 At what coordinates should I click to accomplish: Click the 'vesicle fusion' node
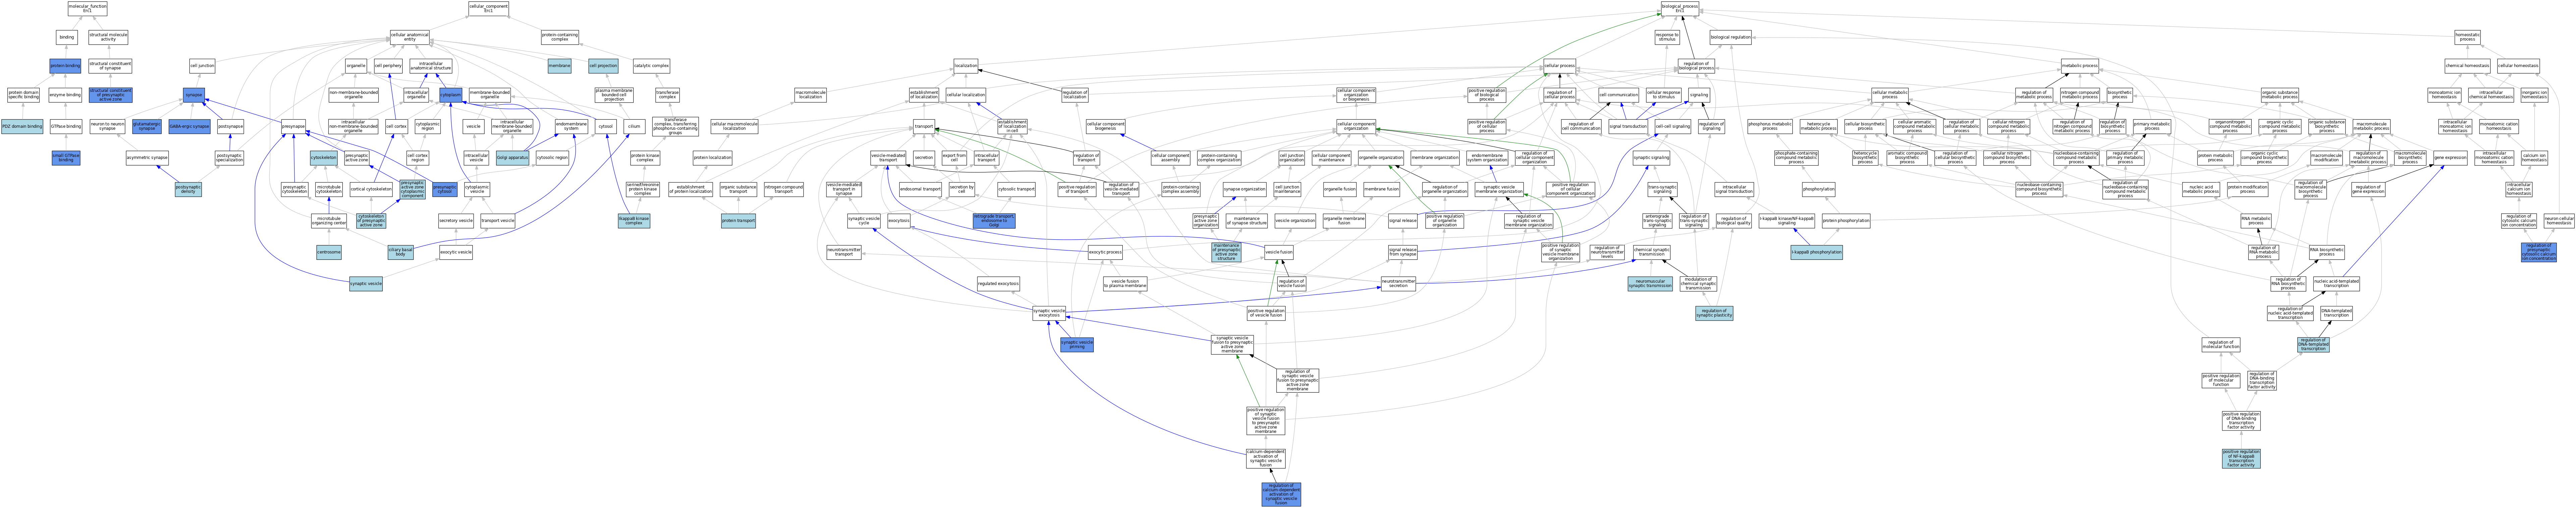(1279, 252)
